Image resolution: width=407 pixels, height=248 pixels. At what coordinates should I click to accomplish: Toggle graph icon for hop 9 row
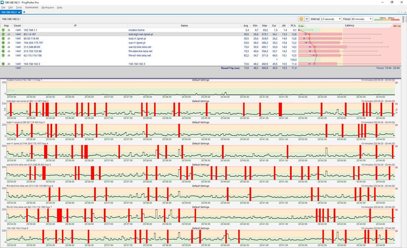(9, 64)
